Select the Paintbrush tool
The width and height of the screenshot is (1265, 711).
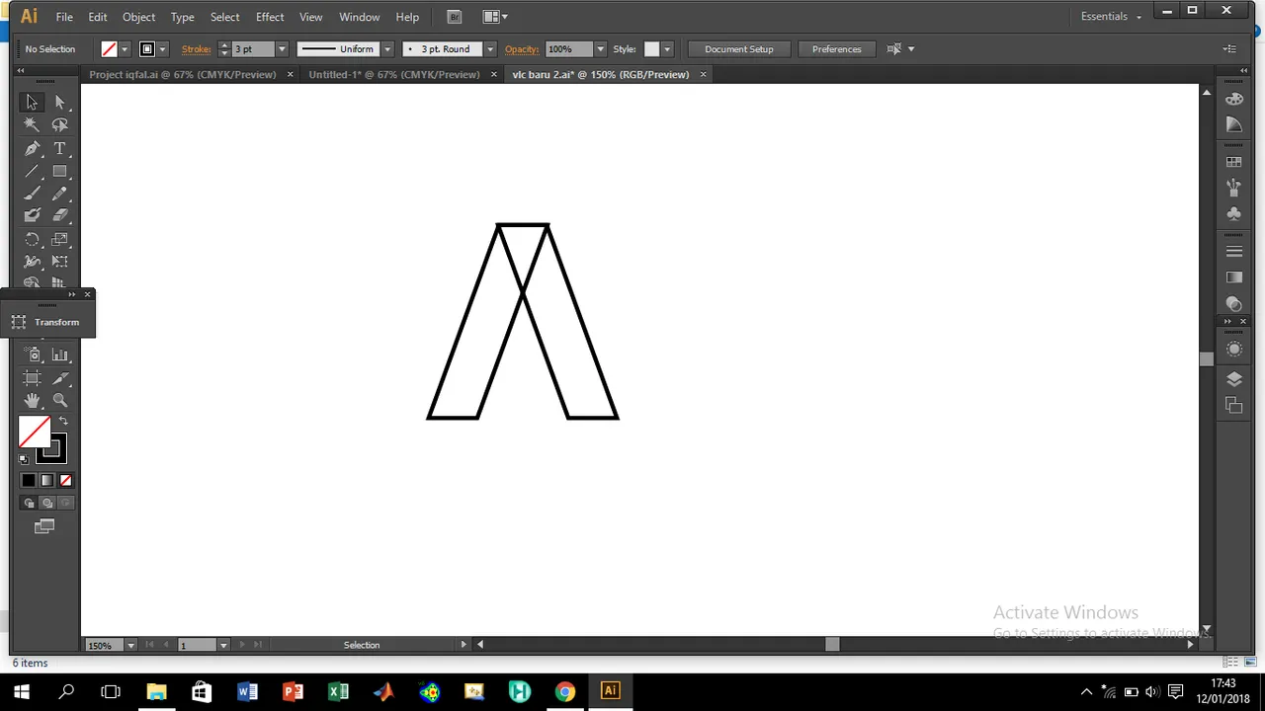tap(32, 194)
